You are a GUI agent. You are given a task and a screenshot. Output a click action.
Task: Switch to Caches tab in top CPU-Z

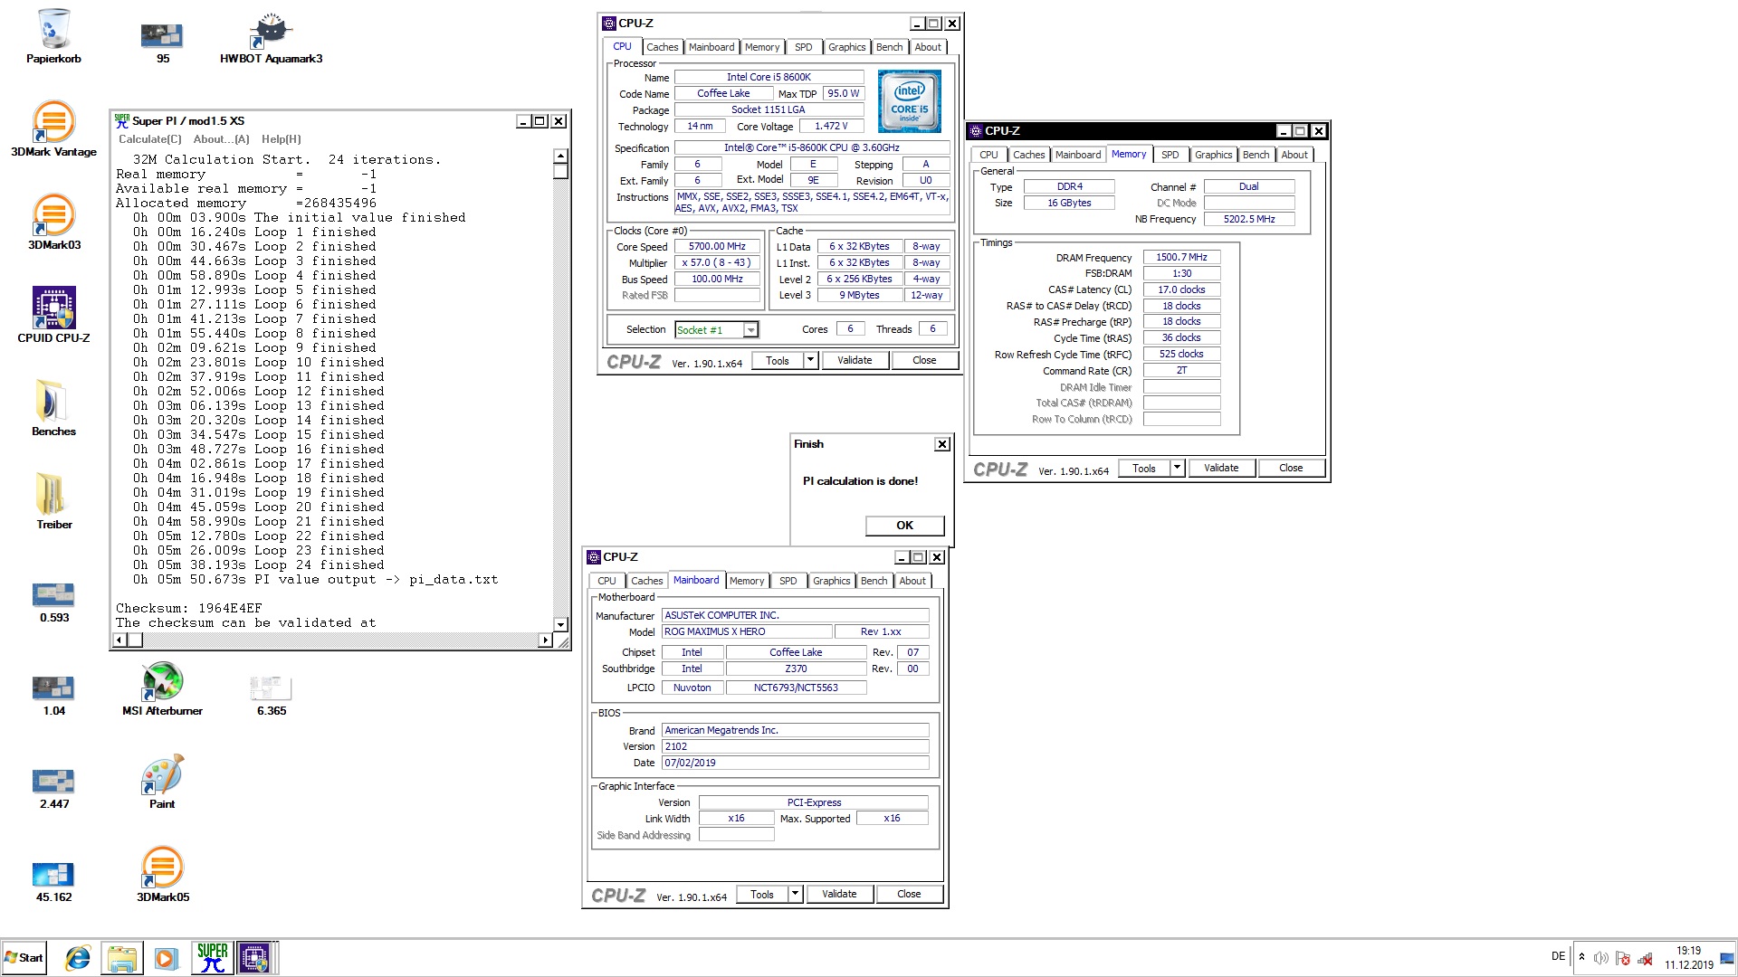click(662, 47)
